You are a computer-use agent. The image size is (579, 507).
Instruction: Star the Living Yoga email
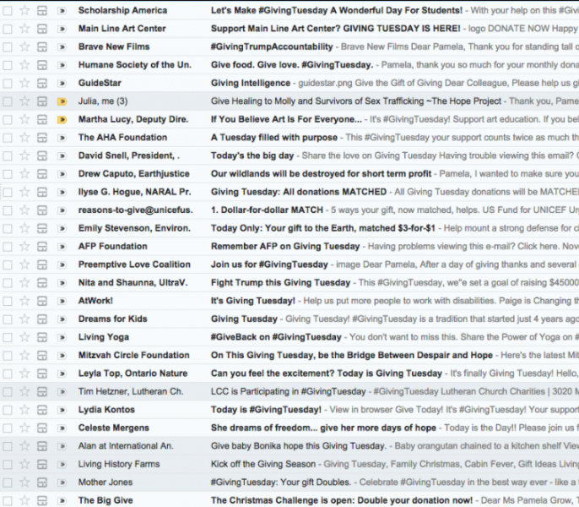24,337
